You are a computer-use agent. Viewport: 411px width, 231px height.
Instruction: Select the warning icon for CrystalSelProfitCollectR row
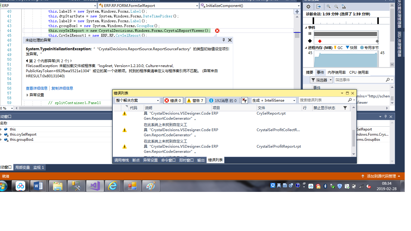pyautogui.click(x=125, y=130)
